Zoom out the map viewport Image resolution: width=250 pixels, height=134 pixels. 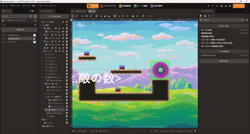tap(80, 24)
